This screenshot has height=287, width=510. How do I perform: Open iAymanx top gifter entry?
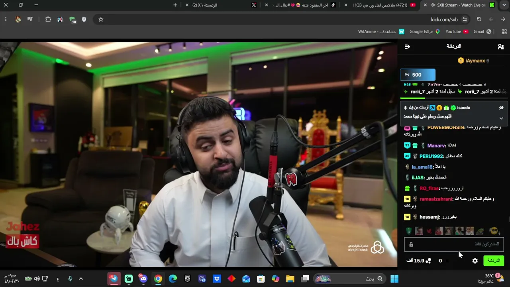(473, 61)
